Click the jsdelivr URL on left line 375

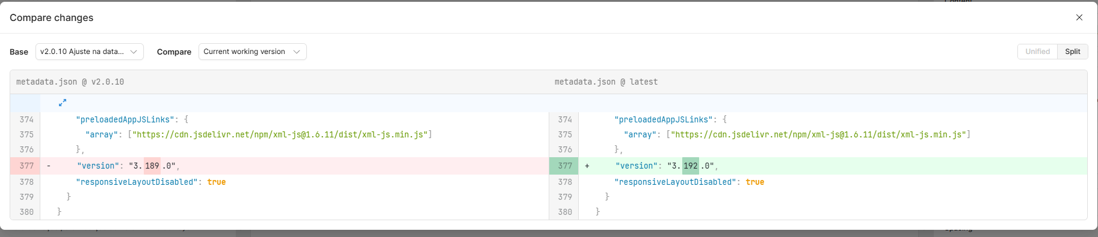tap(280, 134)
